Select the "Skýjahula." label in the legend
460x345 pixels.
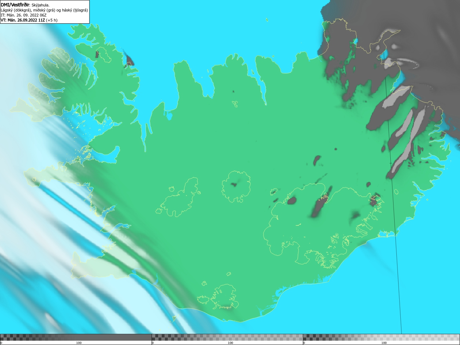point(41,5)
